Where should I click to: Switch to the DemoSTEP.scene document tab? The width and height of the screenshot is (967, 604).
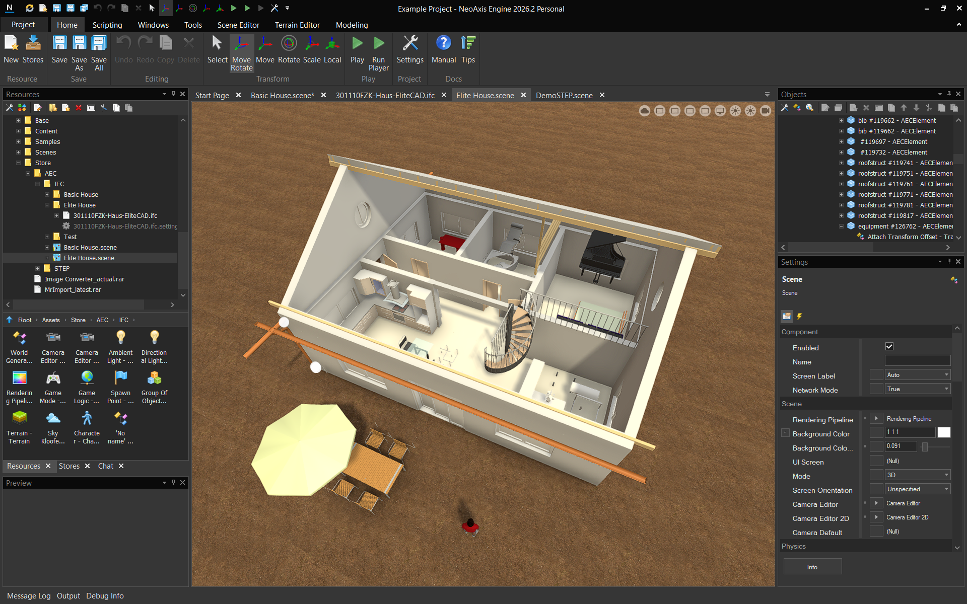(x=564, y=95)
